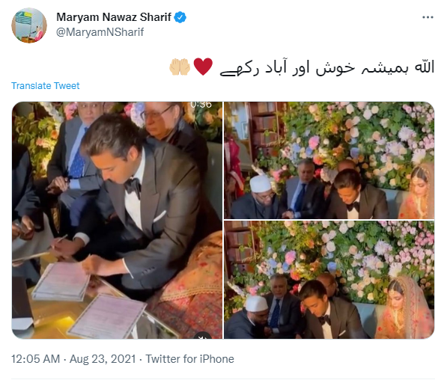
Task: Open the three-dot more options menu
Action: (x=428, y=17)
